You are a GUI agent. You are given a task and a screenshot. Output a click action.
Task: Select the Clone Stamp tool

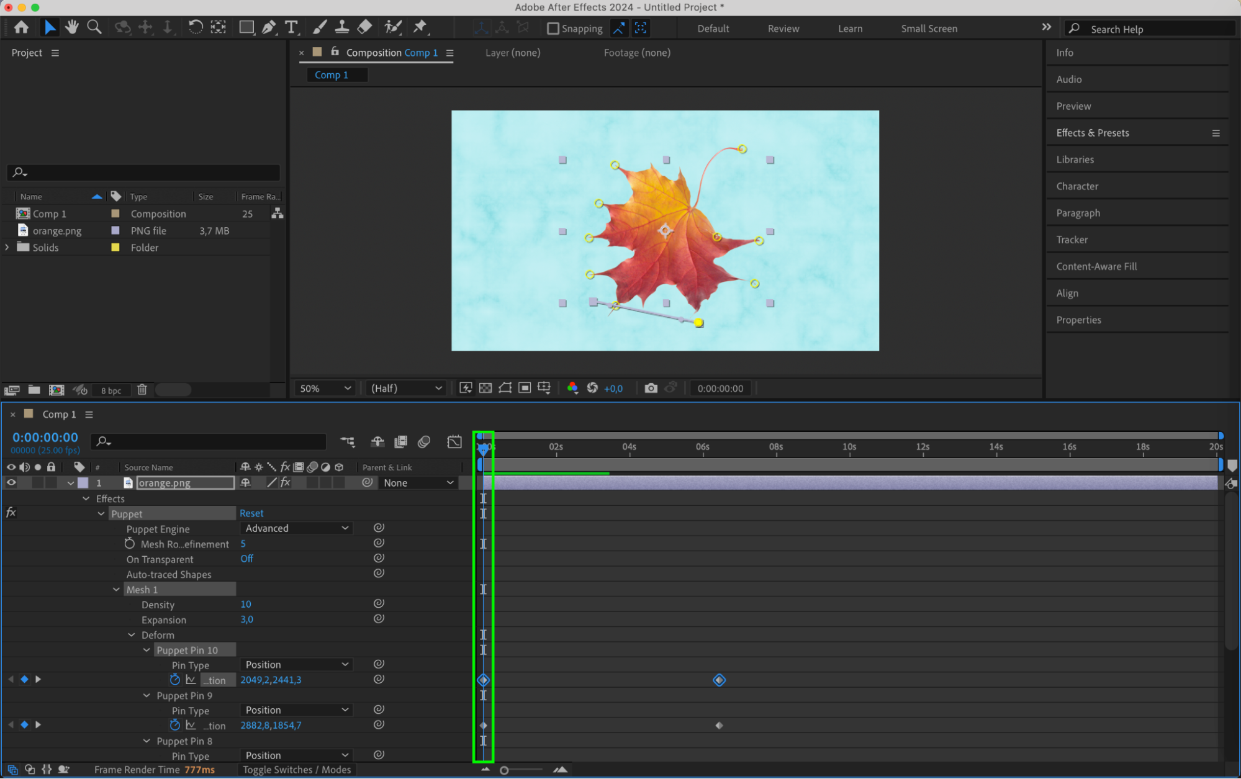click(x=341, y=27)
